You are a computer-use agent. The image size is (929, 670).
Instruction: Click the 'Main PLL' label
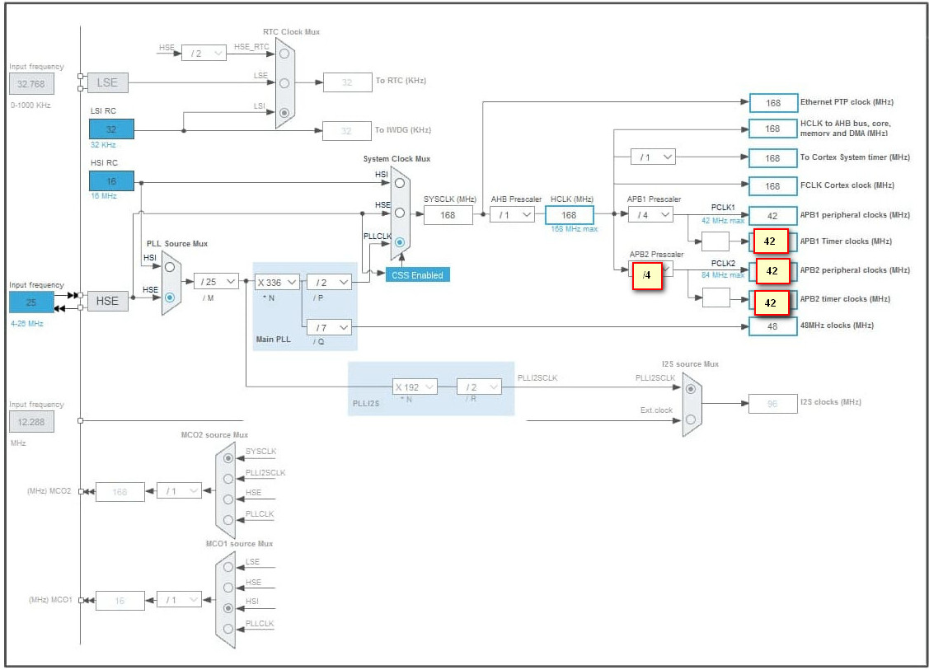point(273,339)
